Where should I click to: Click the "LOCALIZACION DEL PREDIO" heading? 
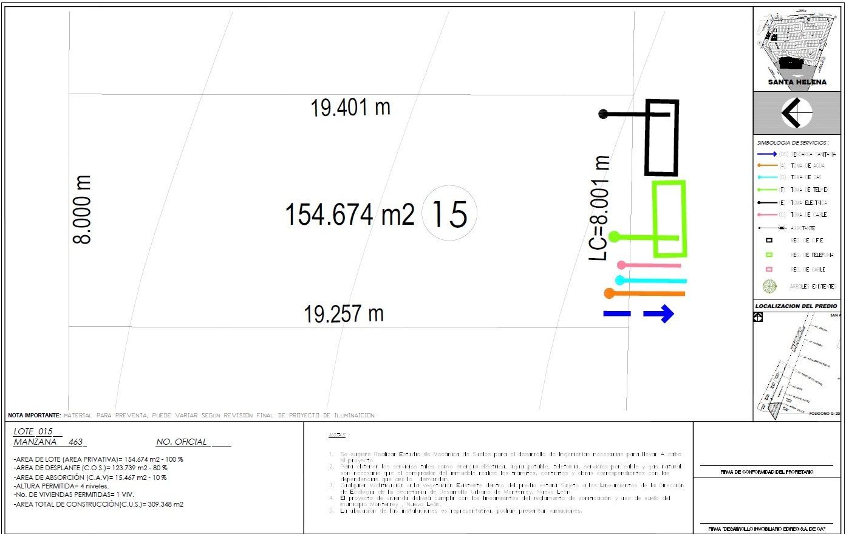tap(796, 306)
